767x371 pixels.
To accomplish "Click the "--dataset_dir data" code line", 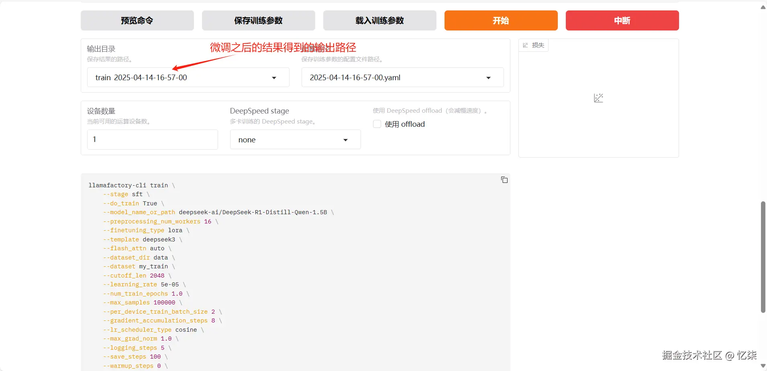I will click(x=139, y=257).
